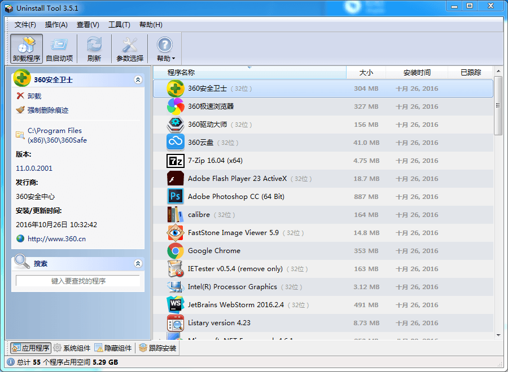Switch to the 跟踪安装 tab

coord(160,348)
